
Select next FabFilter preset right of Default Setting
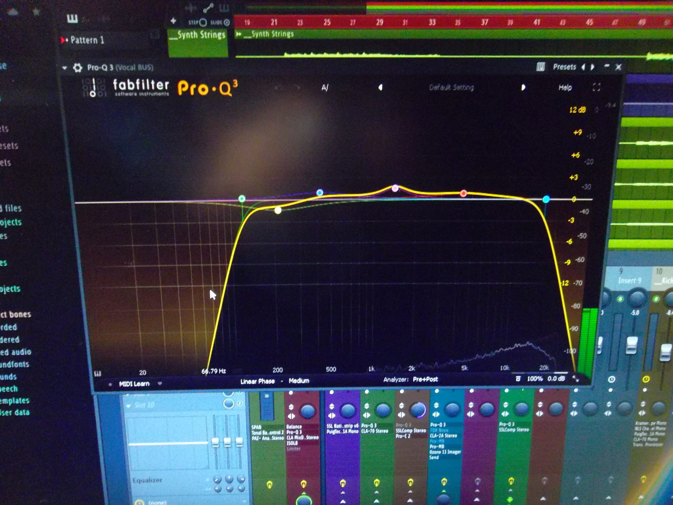[523, 88]
